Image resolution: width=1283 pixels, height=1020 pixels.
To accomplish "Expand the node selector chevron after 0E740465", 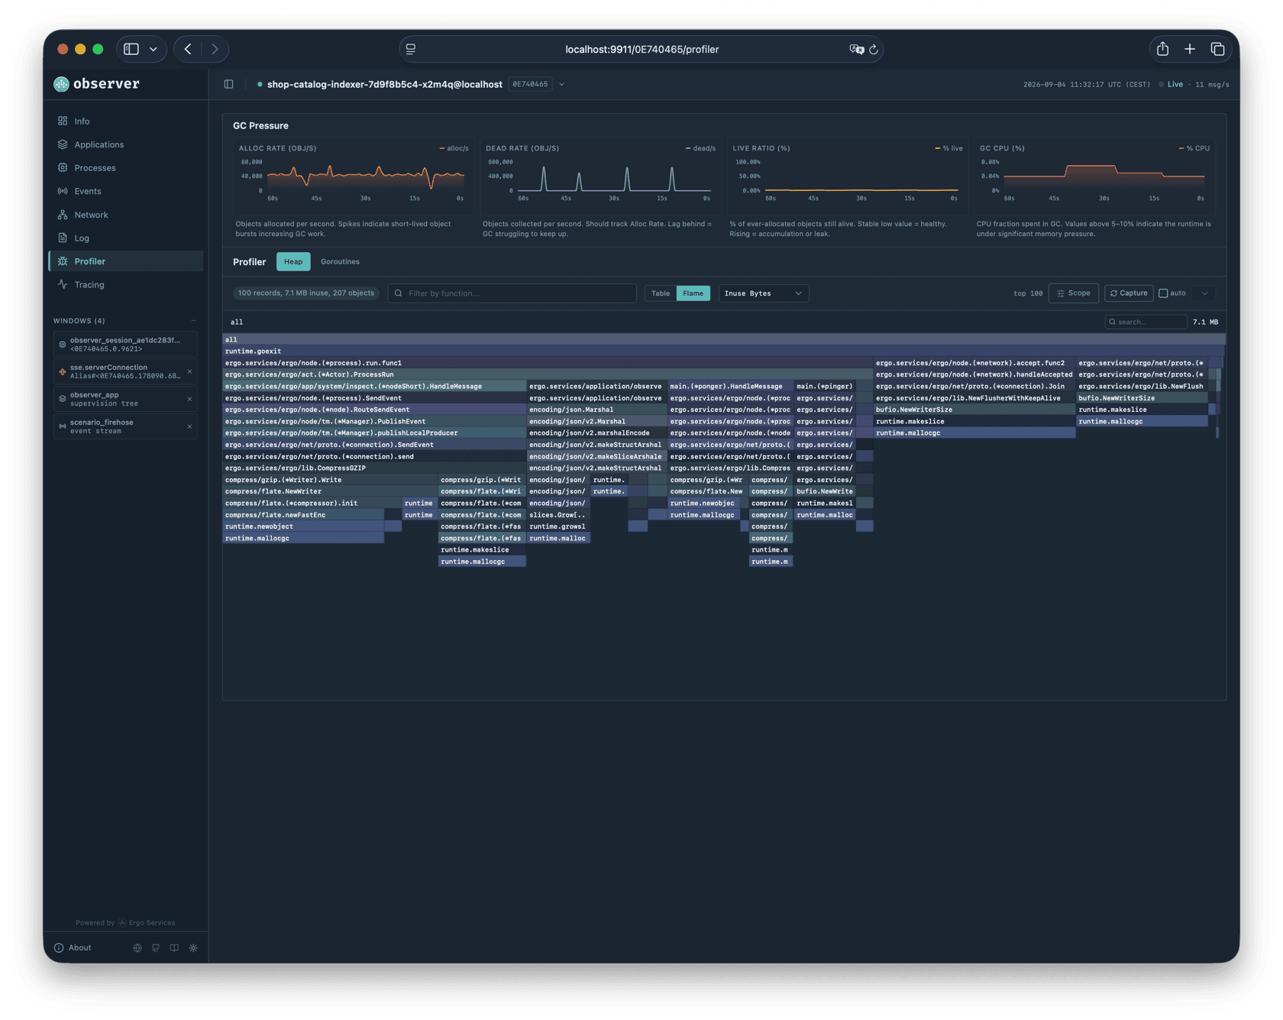I will tap(562, 84).
